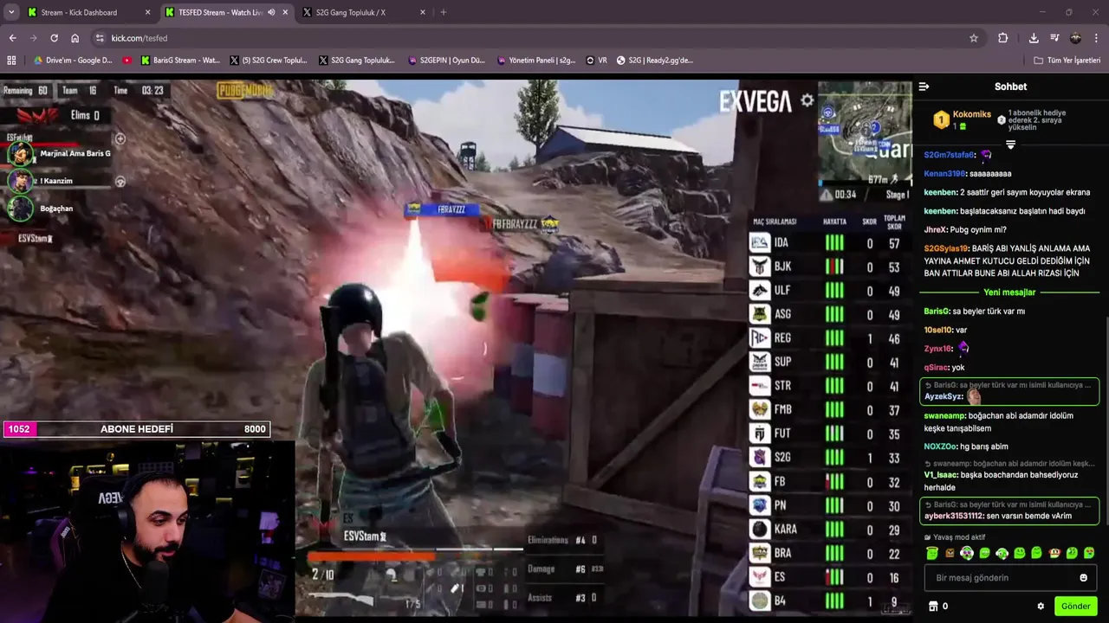Screen dimensions: 1109x623
Task: Click the minimap in stream video
Action: click(865, 132)
